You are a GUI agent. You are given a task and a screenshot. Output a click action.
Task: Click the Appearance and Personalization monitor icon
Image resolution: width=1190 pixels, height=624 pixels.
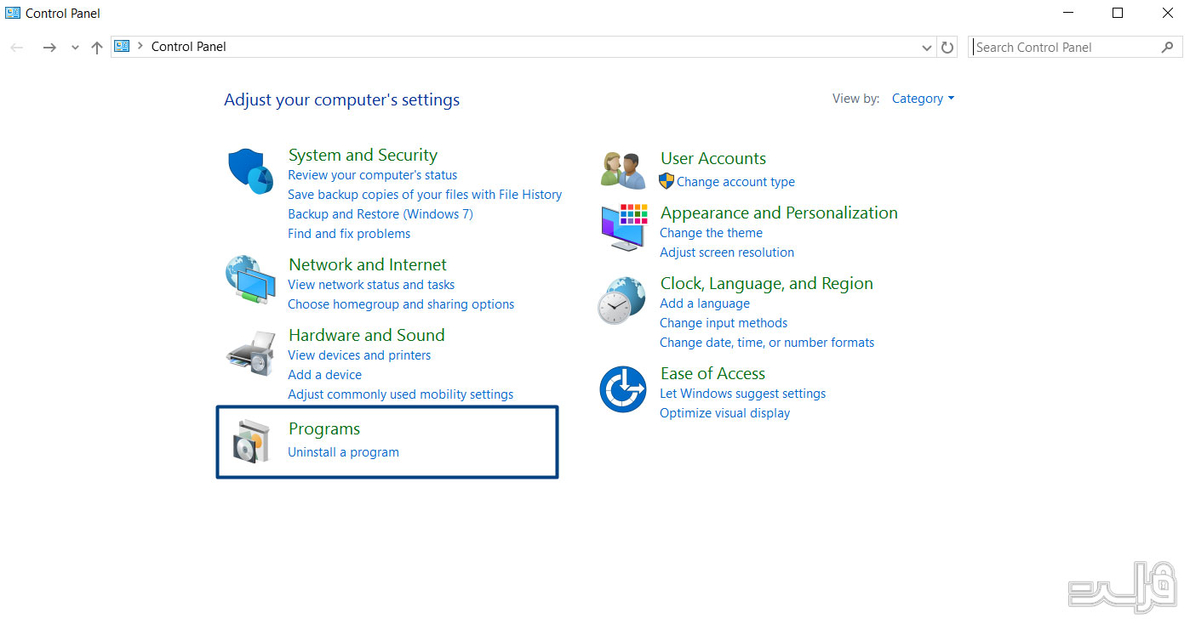[624, 227]
